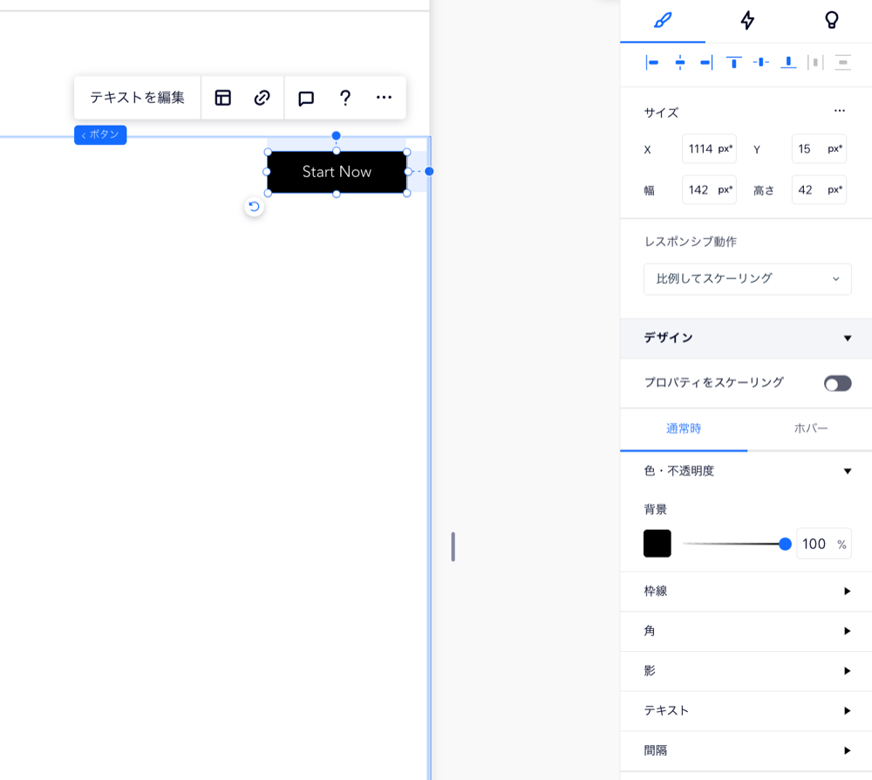872x780 pixels.
Task: Expand the 角 corners section
Action: click(746, 631)
